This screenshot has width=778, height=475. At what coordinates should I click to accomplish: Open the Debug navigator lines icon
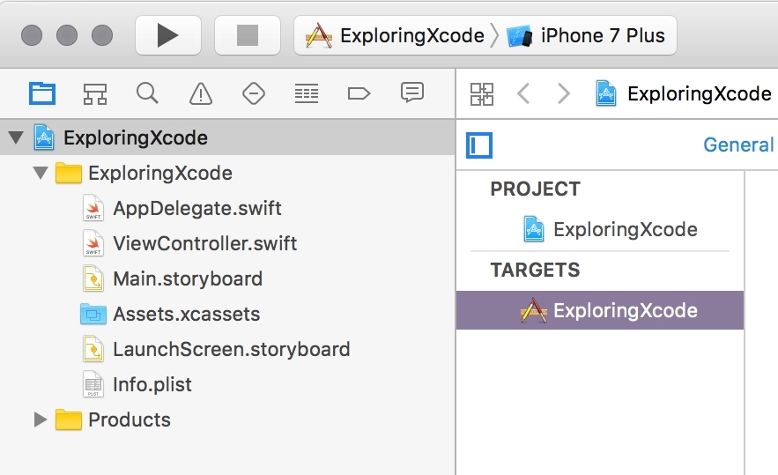tap(306, 93)
